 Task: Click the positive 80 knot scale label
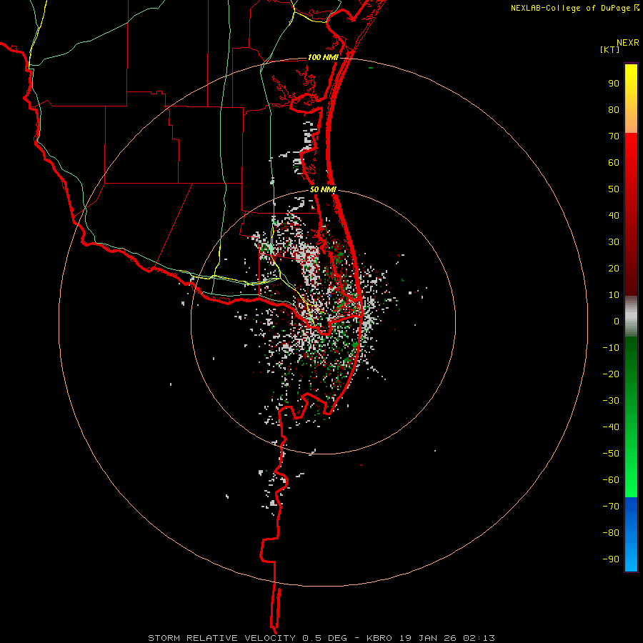614,110
